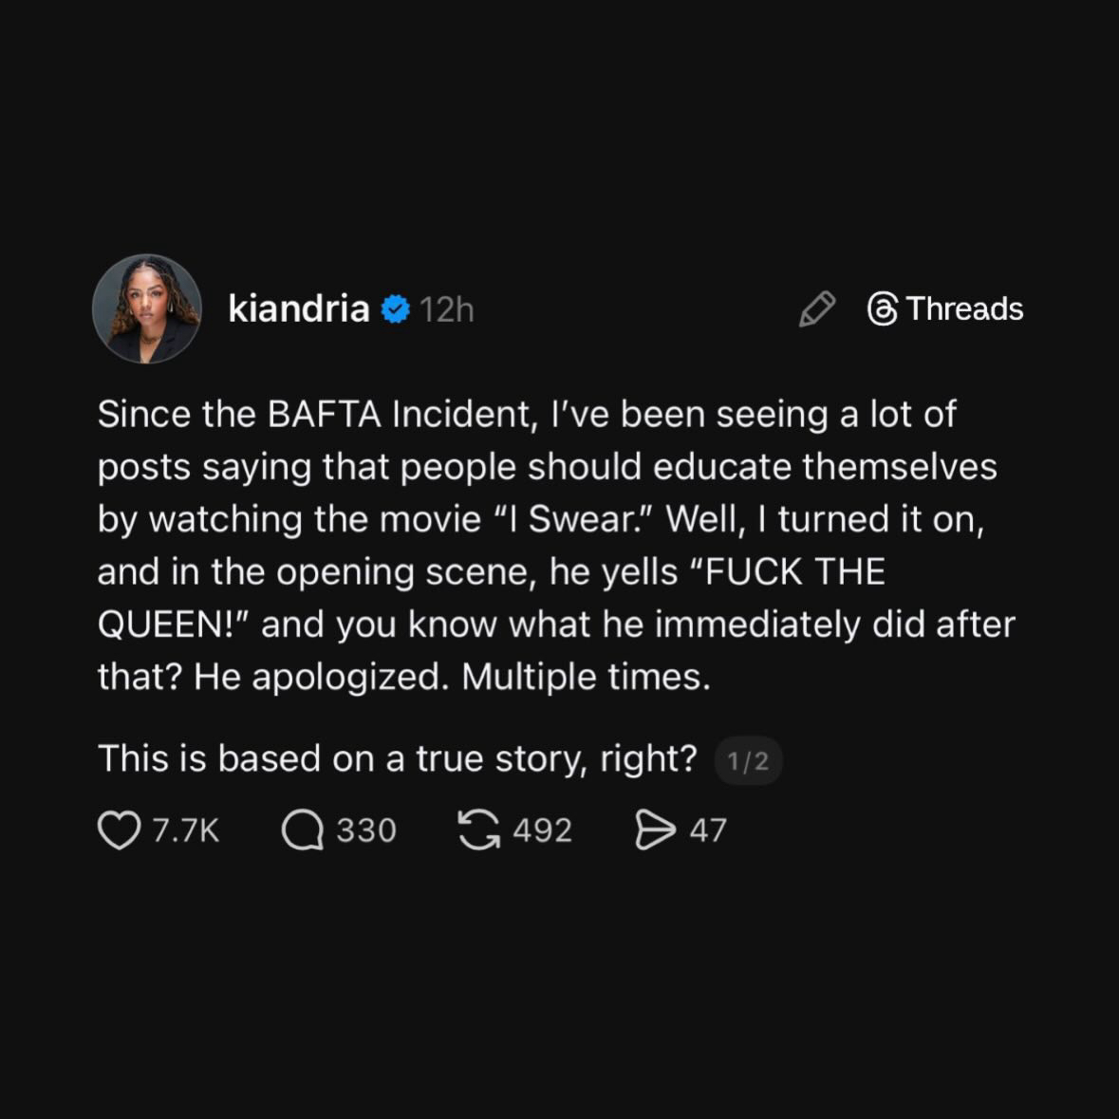Click the 47 shares count
The image size is (1119, 1119).
pos(708,830)
